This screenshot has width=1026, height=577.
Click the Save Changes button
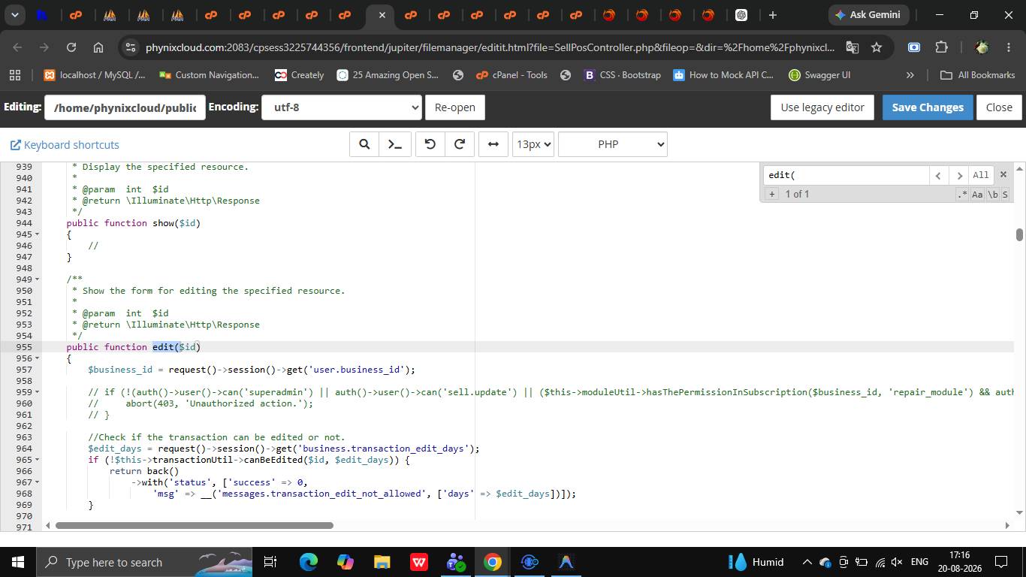pyautogui.click(x=928, y=107)
